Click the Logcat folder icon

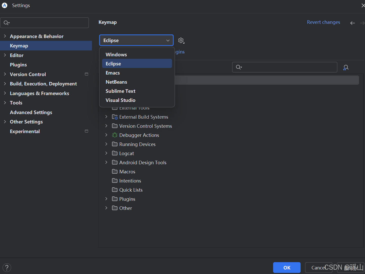(x=115, y=153)
